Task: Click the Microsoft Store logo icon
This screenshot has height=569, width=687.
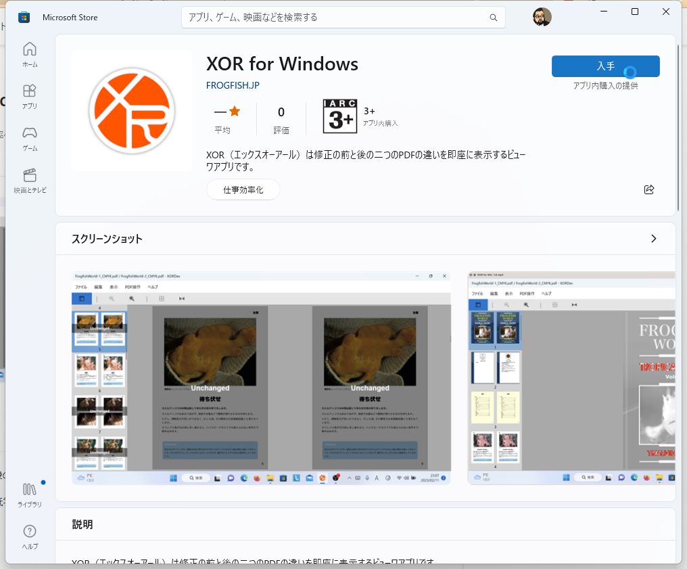Action: pyautogui.click(x=24, y=18)
